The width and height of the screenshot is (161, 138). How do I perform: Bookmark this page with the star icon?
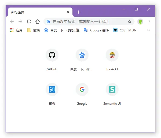coord(130,21)
